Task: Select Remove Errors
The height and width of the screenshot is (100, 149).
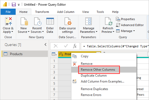Action: click(x=104, y=95)
